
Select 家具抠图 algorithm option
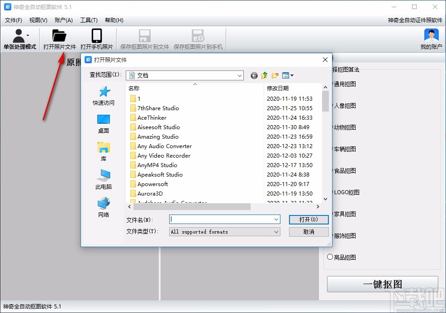click(345, 214)
